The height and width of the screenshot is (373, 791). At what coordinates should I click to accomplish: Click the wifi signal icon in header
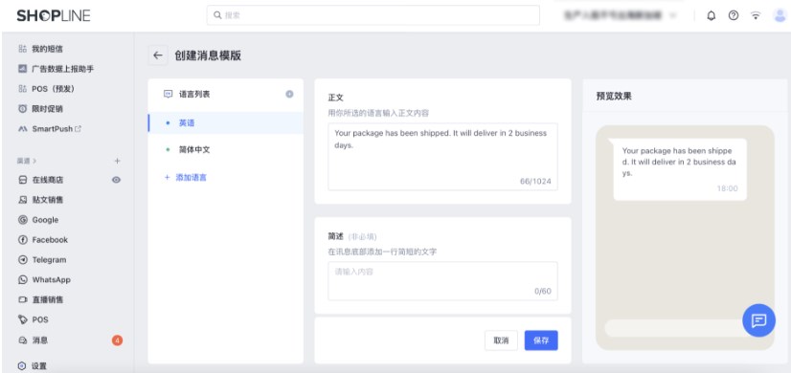click(x=756, y=15)
